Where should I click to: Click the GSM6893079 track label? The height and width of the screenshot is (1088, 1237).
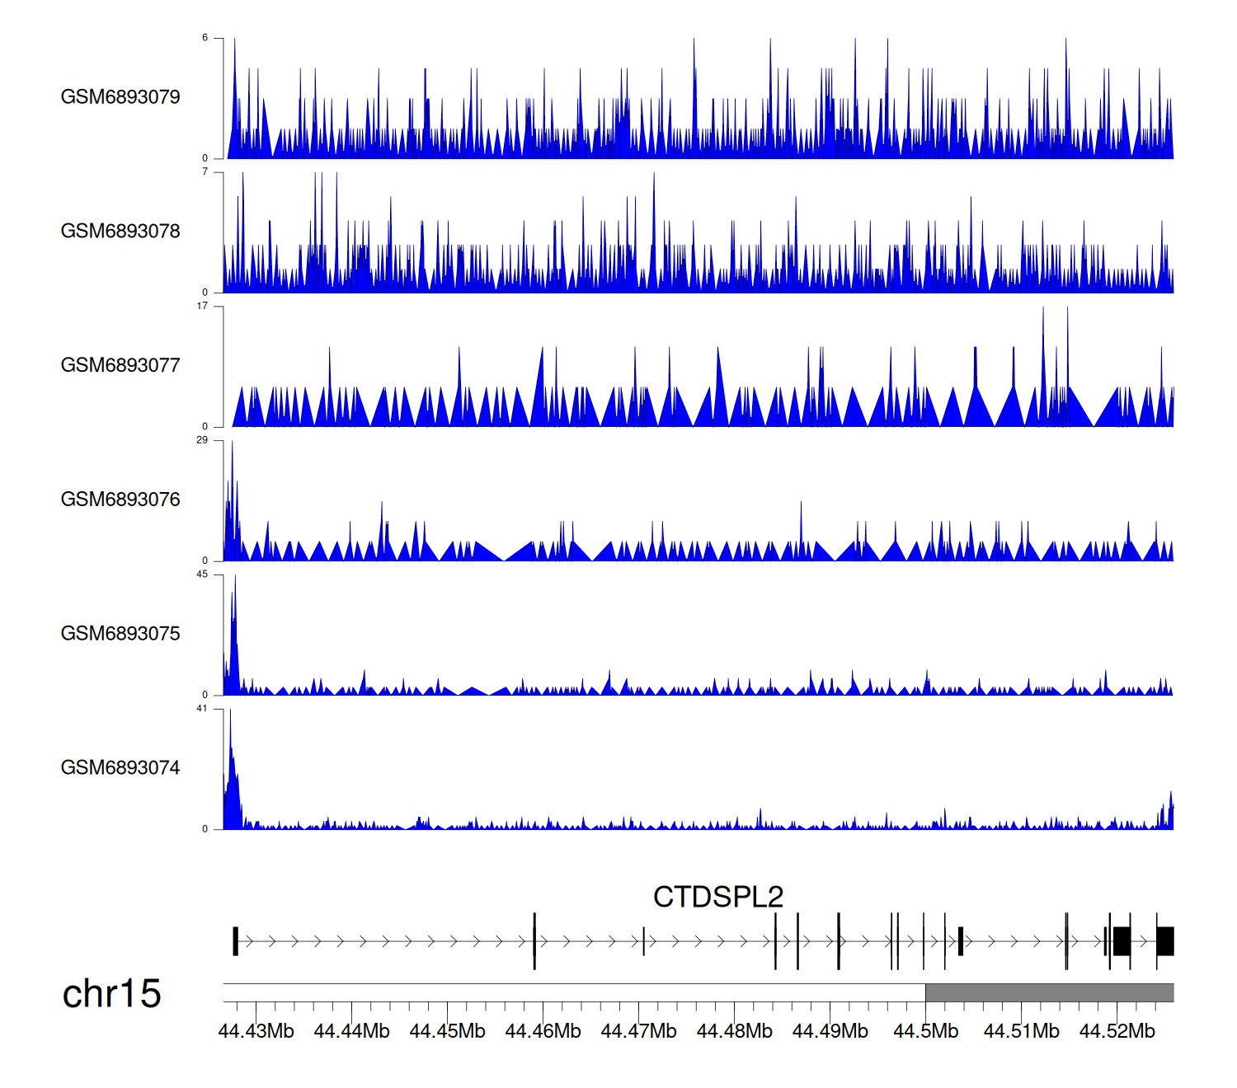click(120, 97)
